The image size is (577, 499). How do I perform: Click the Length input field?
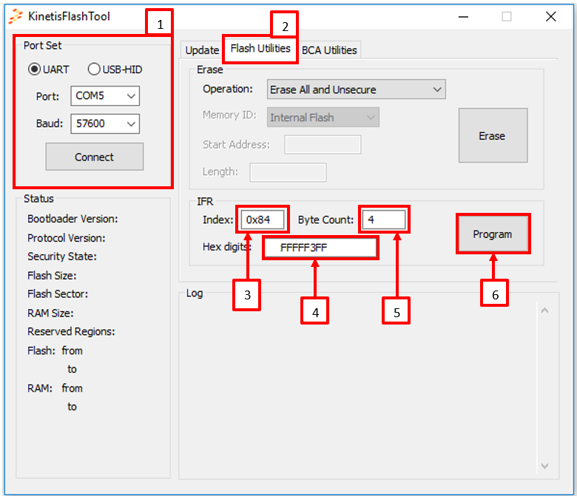(288, 172)
